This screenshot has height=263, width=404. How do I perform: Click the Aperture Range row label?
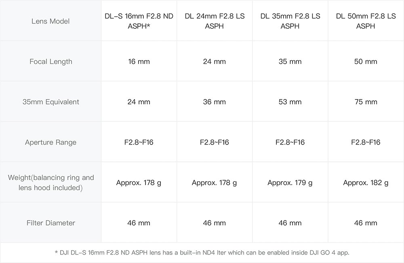(x=50, y=142)
